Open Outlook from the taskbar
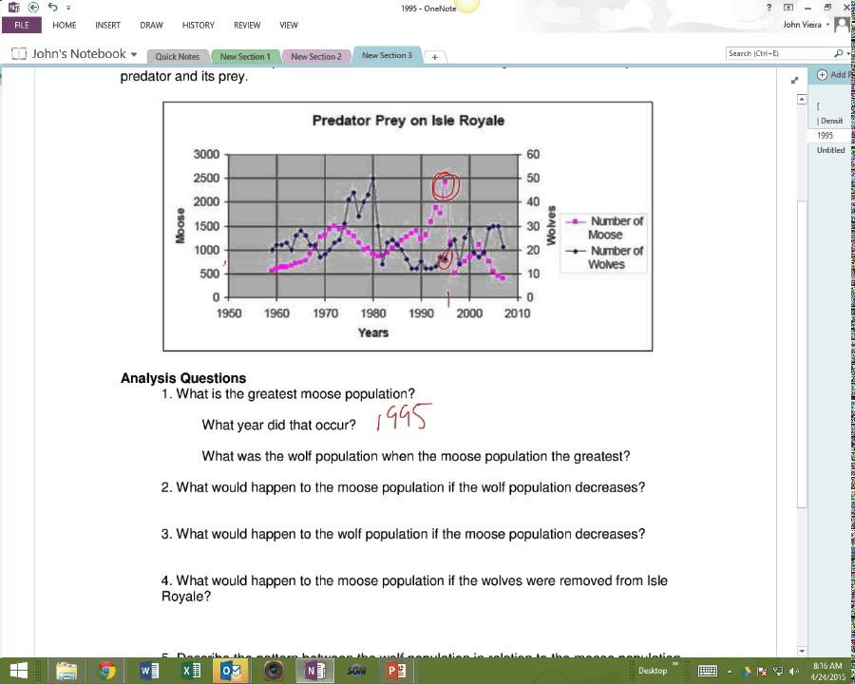 pos(232,671)
